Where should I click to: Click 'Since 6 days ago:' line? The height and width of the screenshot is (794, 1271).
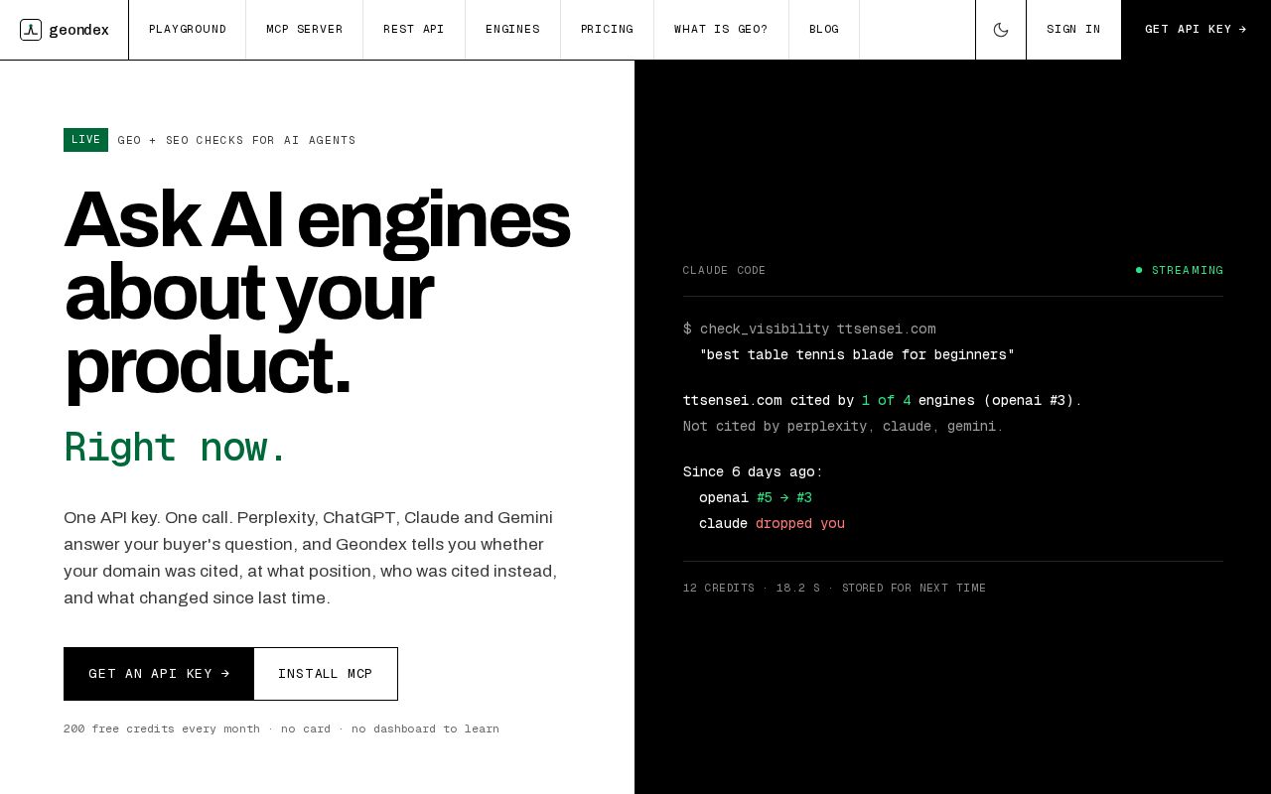(753, 471)
